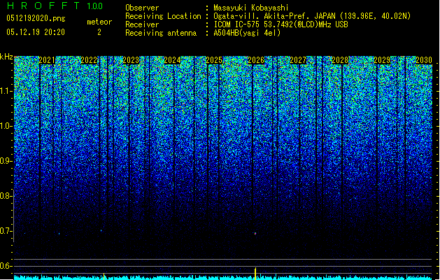Click the 1.1 kHz axis label
This screenshot has height=280, width=440.
pyautogui.click(x=6, y=91)
